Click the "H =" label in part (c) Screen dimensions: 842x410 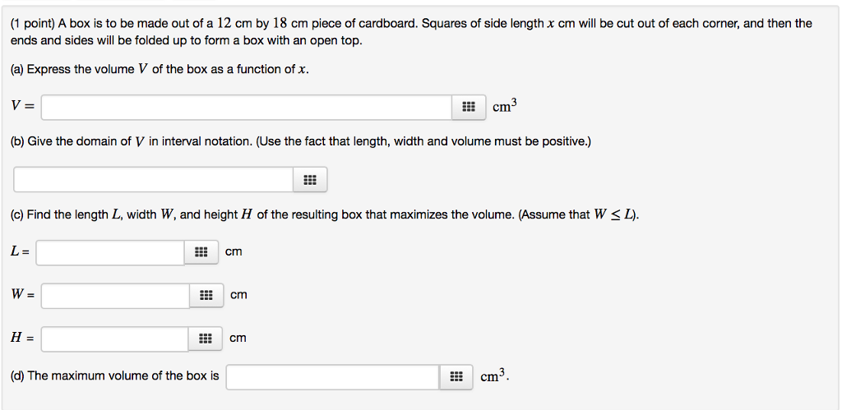[x=23, y=339]
